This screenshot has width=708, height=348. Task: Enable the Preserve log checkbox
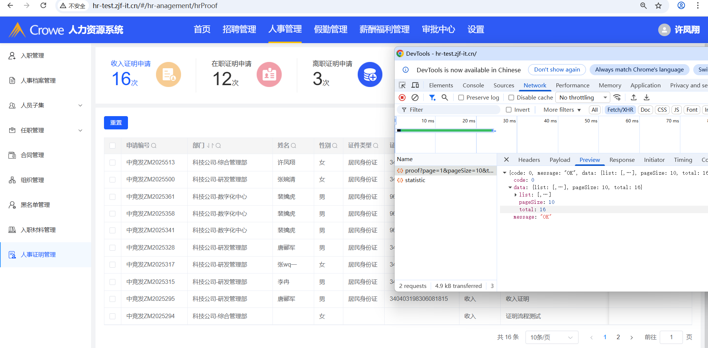(461, 98)
